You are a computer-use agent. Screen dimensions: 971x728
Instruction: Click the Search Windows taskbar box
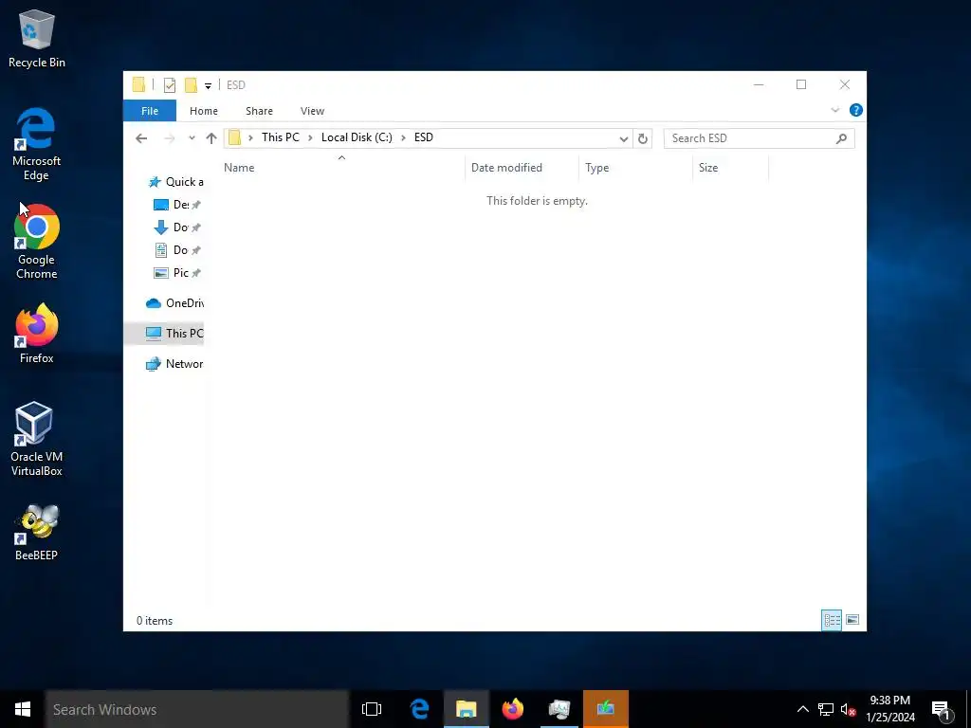(x=197, y=709)
